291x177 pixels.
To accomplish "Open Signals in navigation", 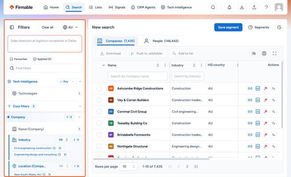I will point(117,8).
